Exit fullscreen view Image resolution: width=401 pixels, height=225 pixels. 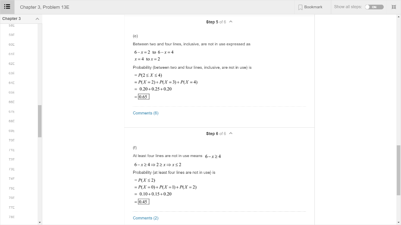click(394, 7)
